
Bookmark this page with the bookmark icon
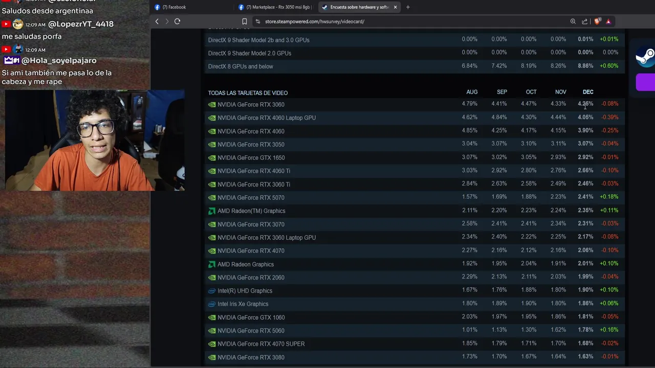pos(245,21)
